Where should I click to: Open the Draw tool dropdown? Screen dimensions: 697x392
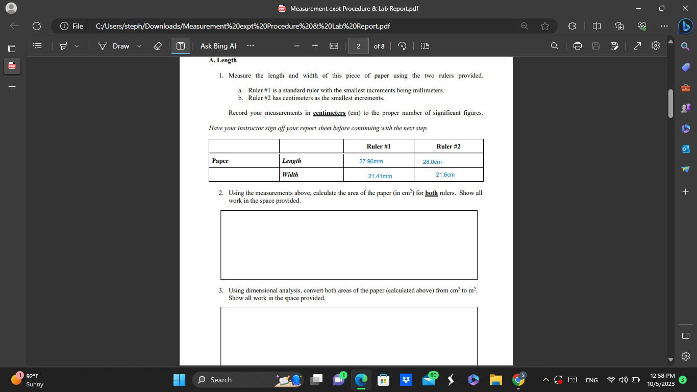pos(138,46)
